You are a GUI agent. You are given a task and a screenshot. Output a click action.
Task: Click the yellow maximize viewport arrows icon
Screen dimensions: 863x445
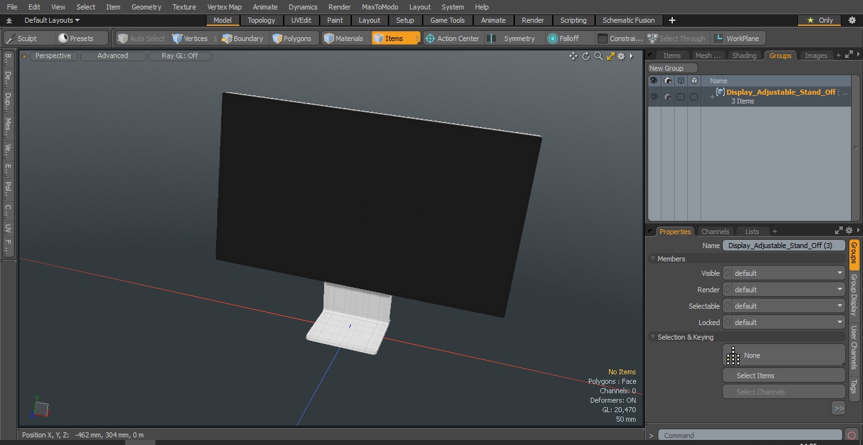pyautogui.click(x=610, y=56)
